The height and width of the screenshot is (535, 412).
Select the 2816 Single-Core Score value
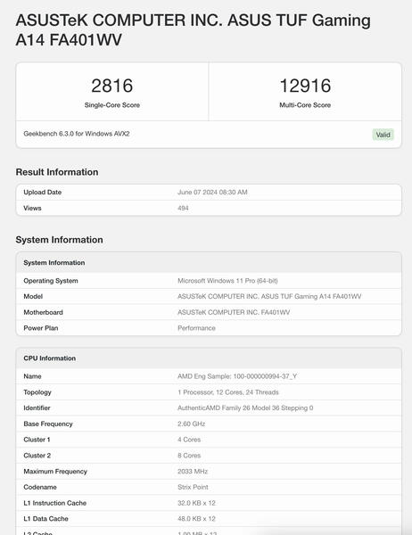pos(112,86)
